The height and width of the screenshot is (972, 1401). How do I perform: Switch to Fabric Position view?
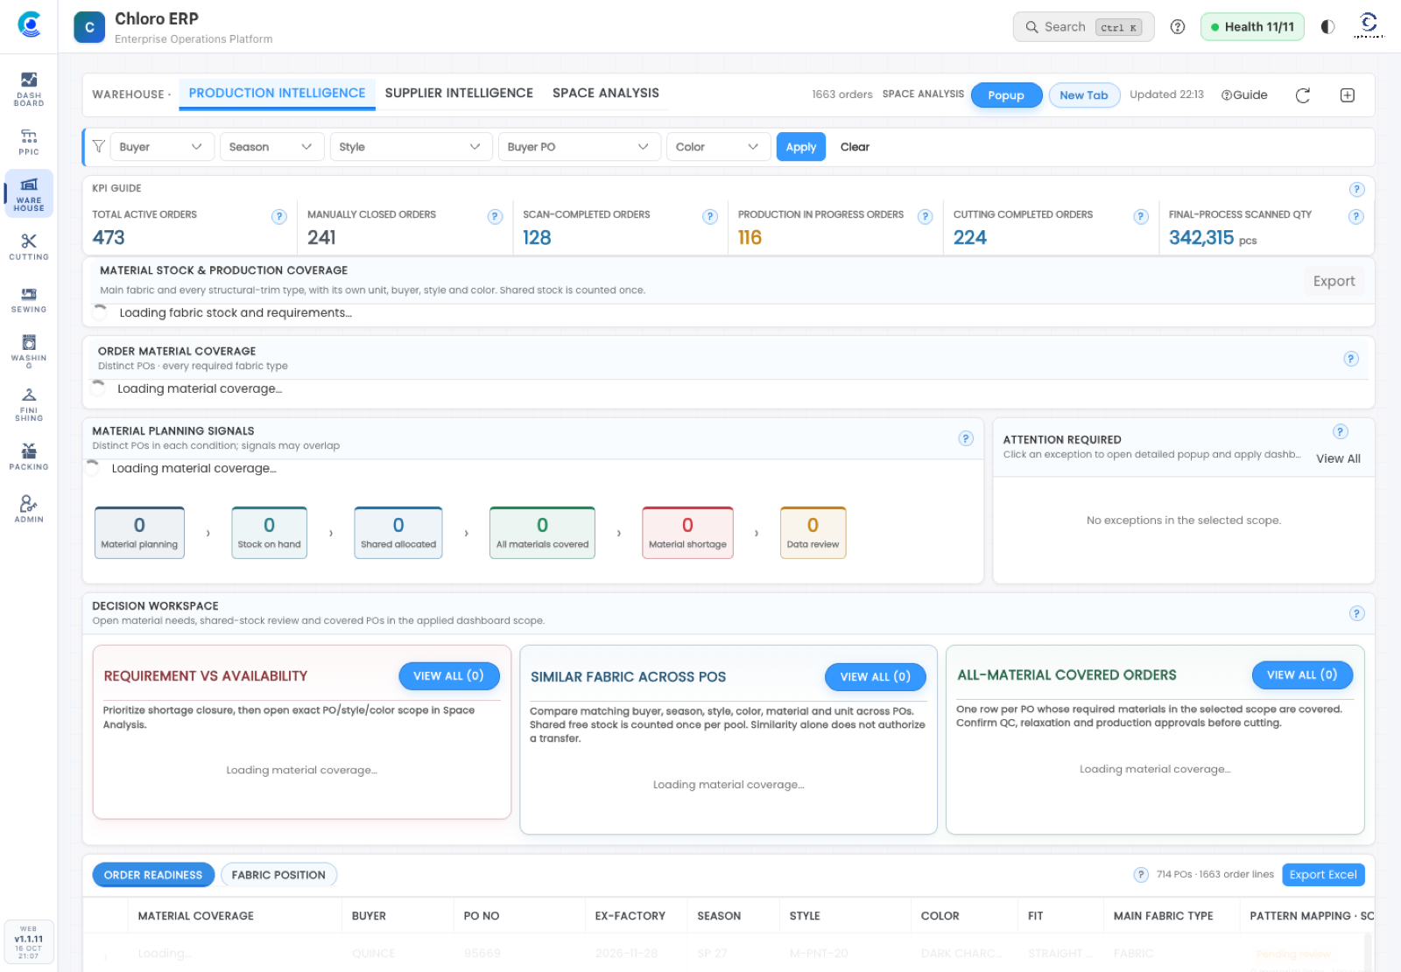[278, 875]
